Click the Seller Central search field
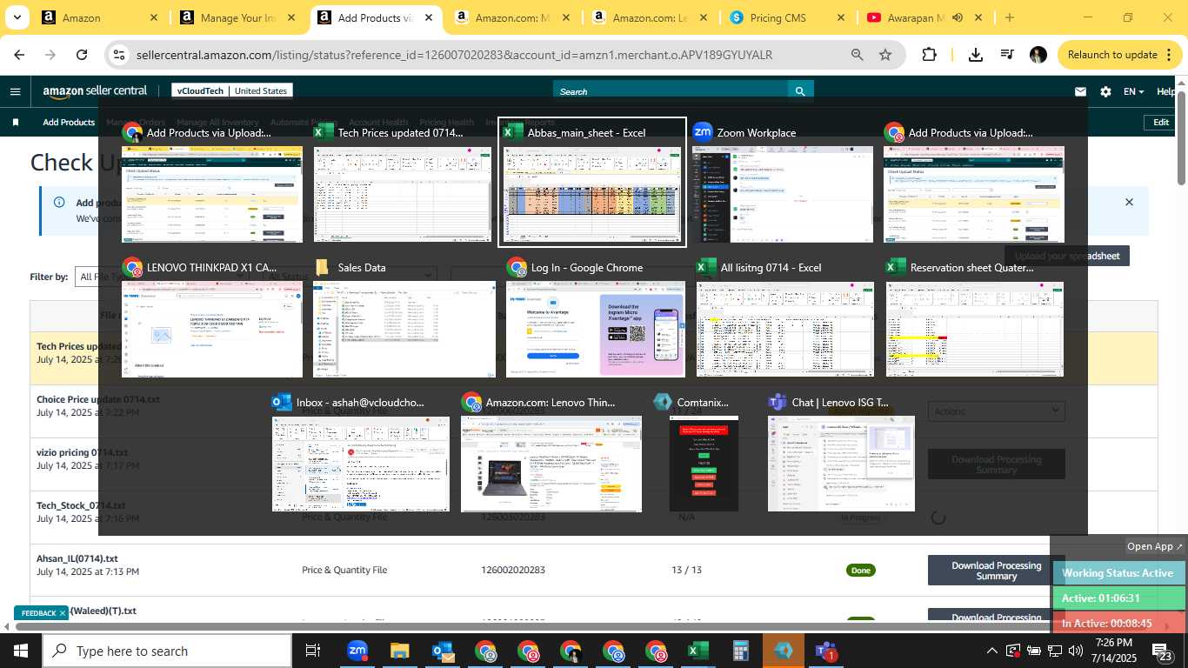 (671, 91)
